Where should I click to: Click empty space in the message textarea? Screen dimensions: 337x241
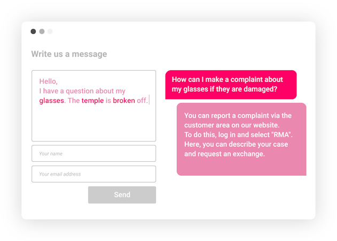pyautogui.click(x=93, y=123)
